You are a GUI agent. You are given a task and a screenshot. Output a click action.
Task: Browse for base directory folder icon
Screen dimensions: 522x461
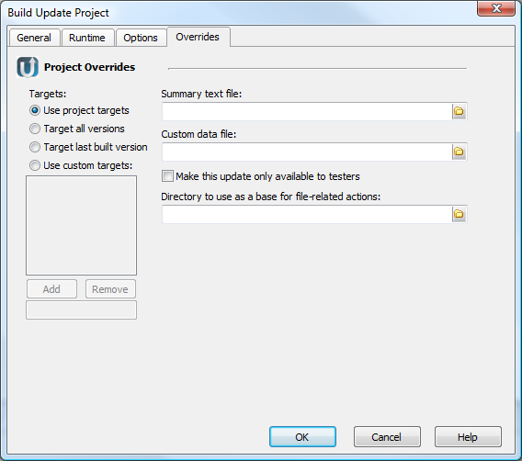(459, 214)
